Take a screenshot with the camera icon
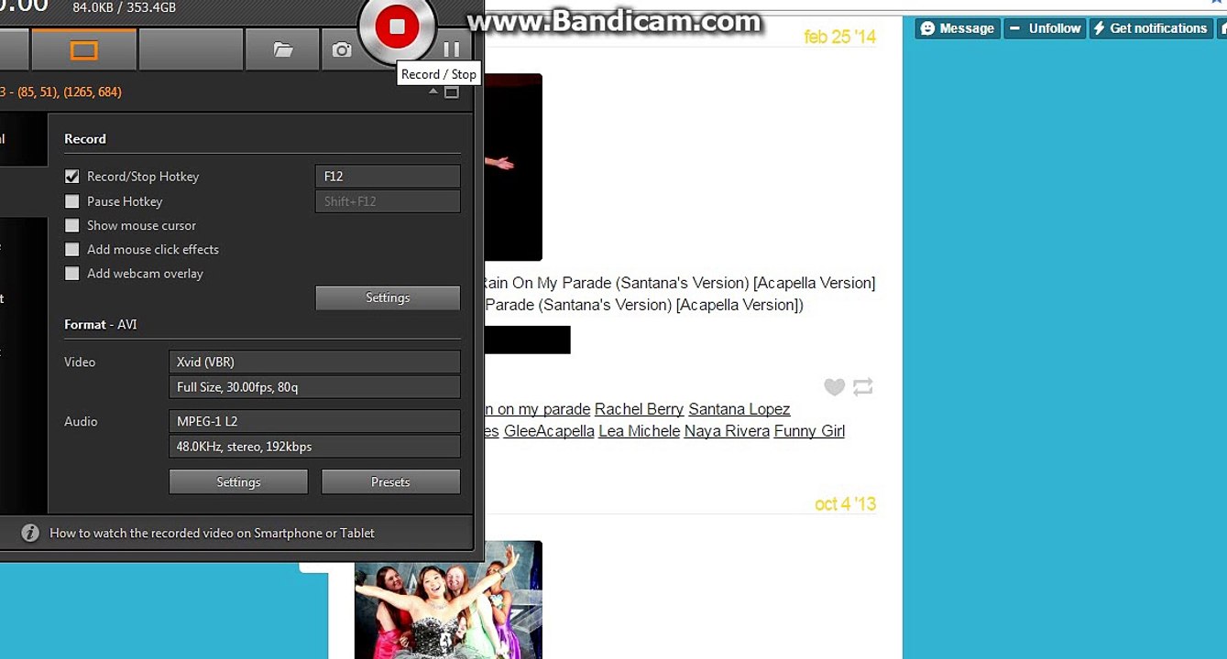The width and height of the screenshot is (1227, 659). pyautogui.click(x=342, y=49)
